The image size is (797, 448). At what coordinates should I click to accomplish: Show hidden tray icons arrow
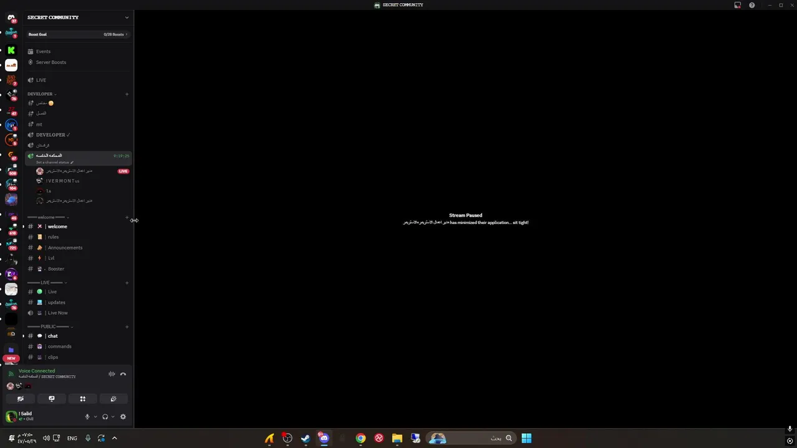[x=114, y=438]
